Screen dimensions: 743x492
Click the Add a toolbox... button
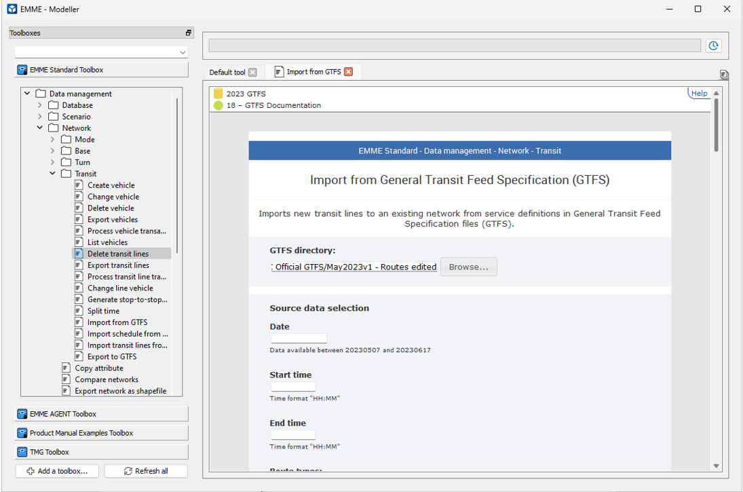[x=57, y=471]
